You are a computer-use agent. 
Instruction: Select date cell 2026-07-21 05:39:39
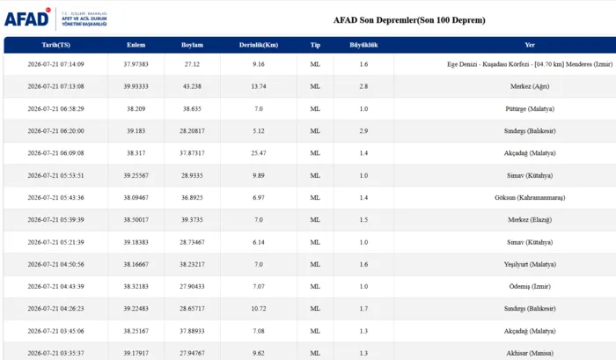(55, 220)
